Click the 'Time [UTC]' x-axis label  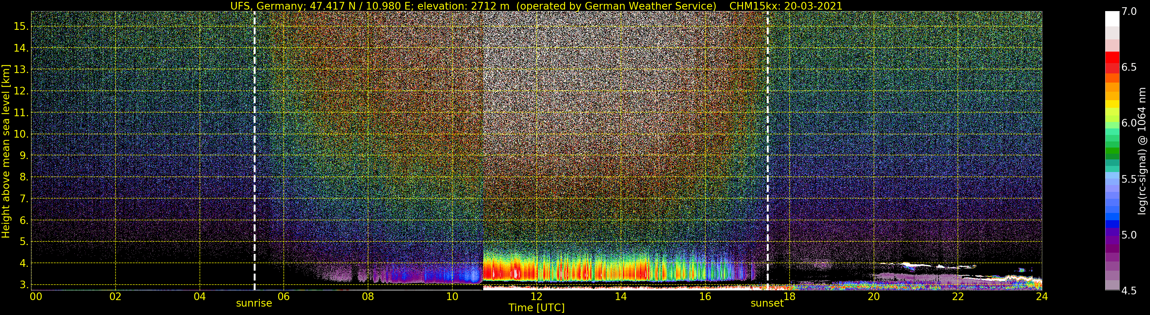536,308
